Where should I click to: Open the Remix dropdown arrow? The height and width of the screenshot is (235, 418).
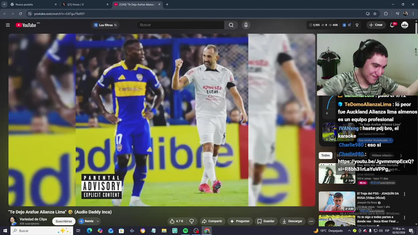[x=98, y=221]
